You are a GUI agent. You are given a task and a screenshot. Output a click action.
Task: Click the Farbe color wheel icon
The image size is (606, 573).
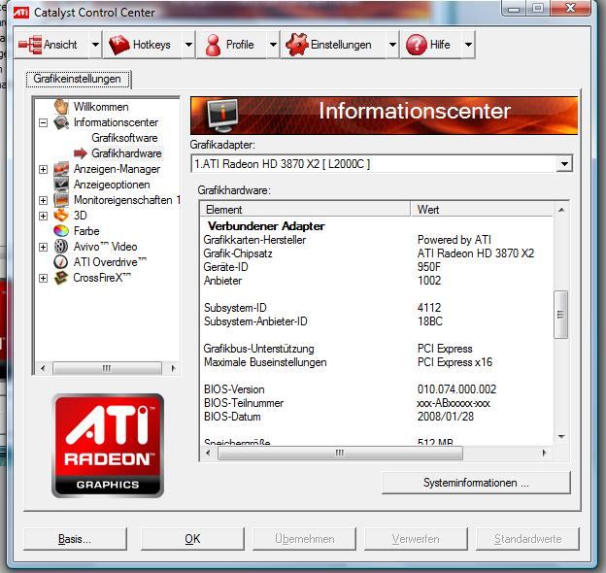coord(61,231)
